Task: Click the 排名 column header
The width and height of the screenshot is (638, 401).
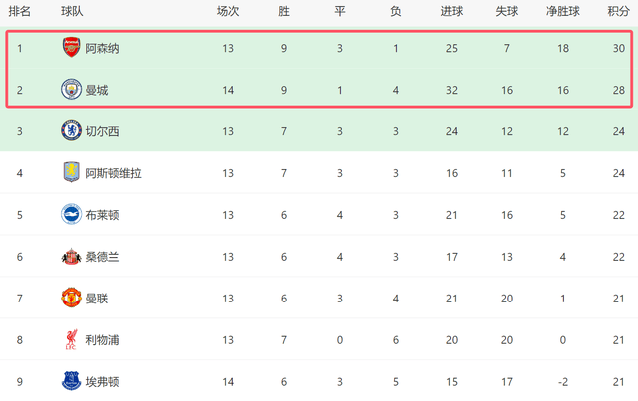Action: pyautogui.click(x=19, y=12)
